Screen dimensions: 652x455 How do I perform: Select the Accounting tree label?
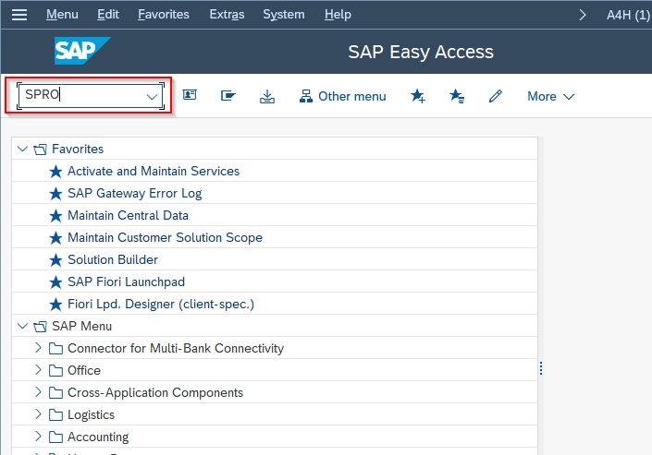98,437
